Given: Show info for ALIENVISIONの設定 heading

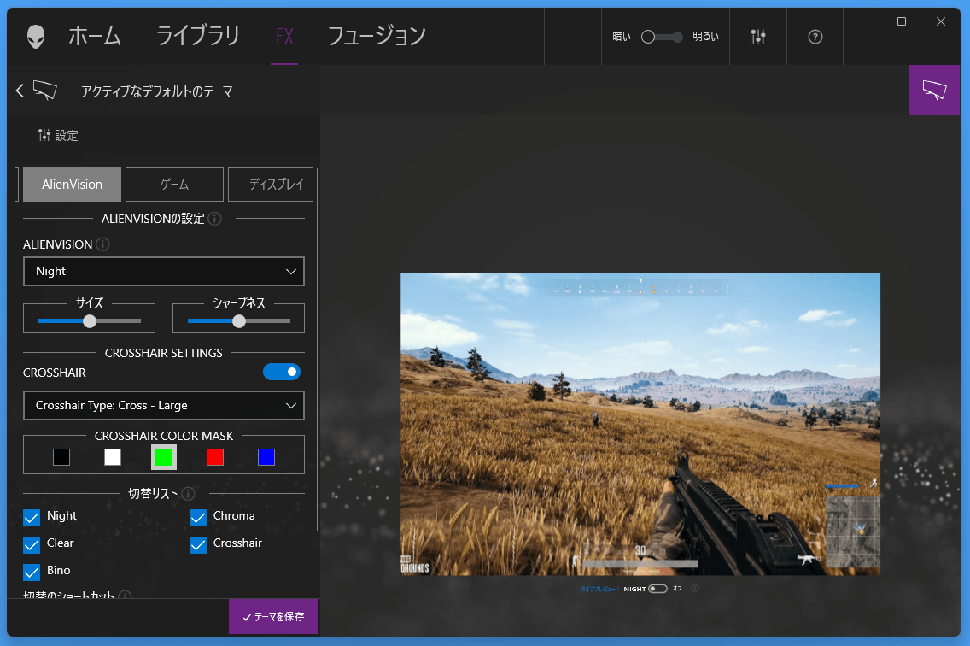Looking at the screenshot, I should pos(214,219).
